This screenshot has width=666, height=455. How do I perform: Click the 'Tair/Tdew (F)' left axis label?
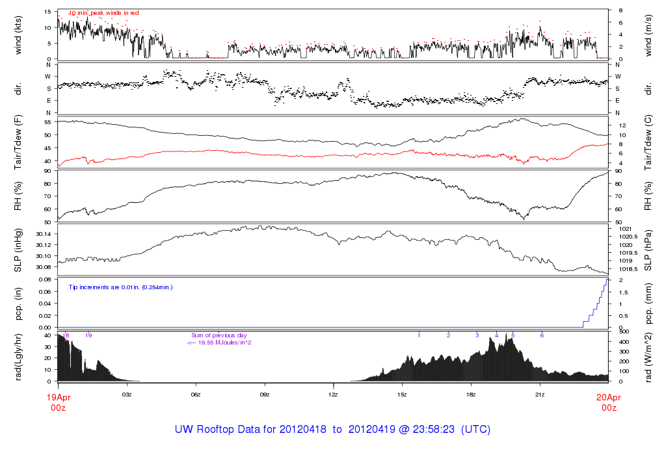[18, 144]
